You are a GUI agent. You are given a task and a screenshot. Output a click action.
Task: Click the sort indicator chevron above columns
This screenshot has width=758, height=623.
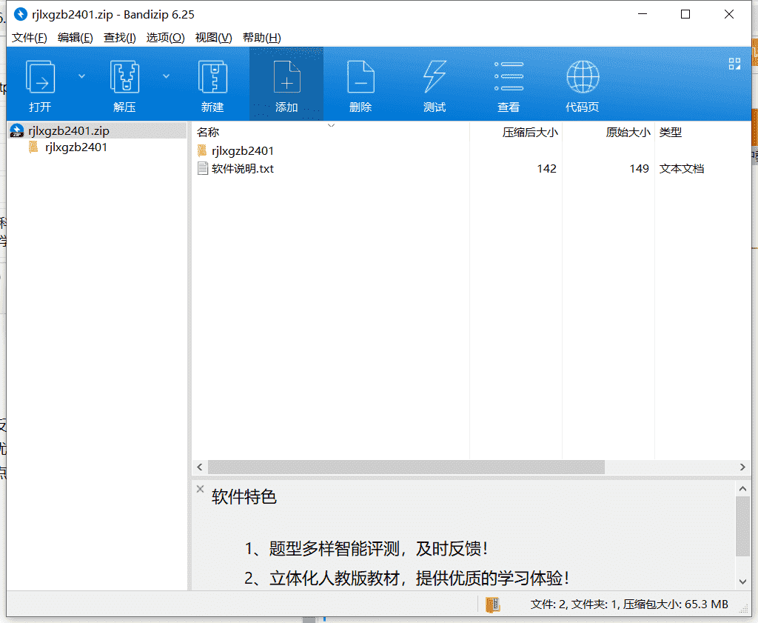coord(331,126)
